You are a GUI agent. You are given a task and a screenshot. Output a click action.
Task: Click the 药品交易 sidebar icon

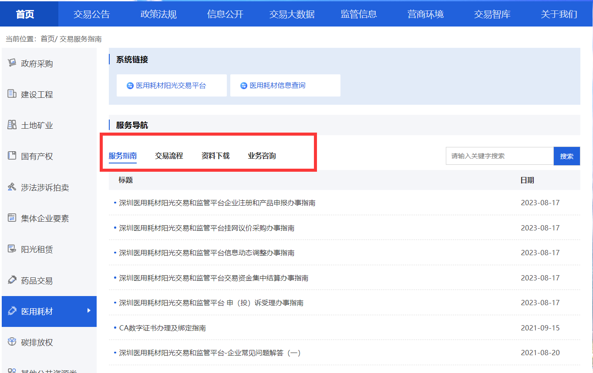click(12, 280)
